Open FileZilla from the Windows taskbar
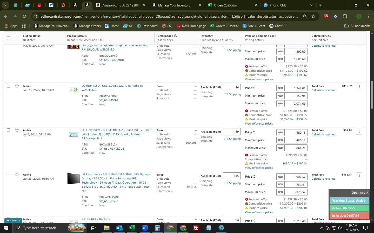This screenshot has width=374, height=233. 196,228
